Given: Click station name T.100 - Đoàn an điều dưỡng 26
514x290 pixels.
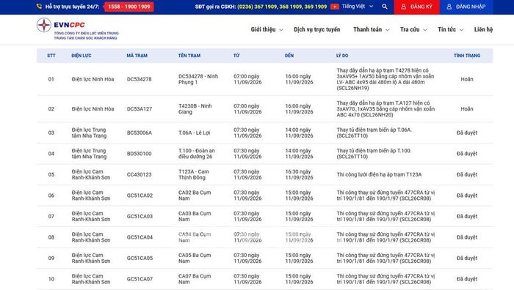Looking at the screenshot, I should 197,154.
